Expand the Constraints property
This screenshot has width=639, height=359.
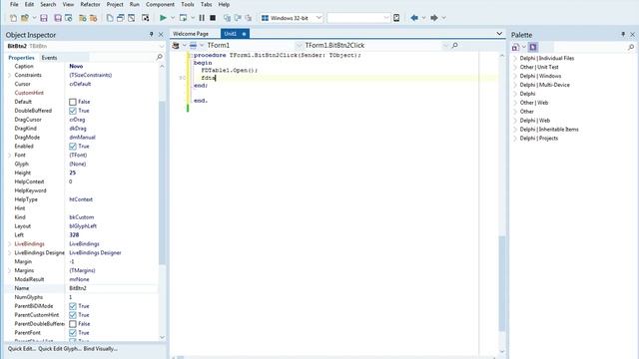tap(9, 76)
